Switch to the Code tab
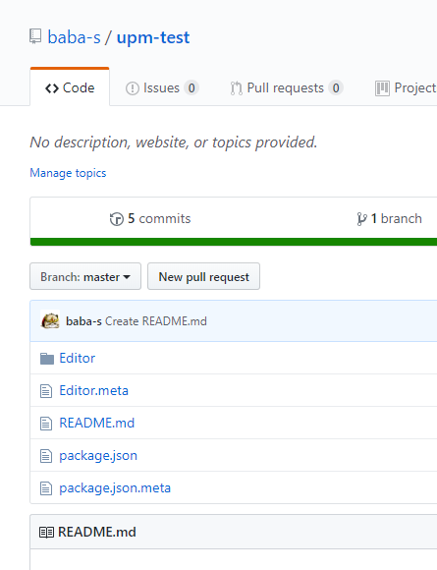The width and height of the screenshot is (437, 570). pos(70,87)
